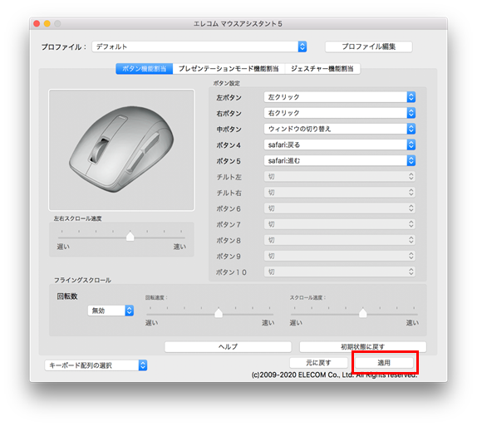This screenshot has height=426, width=477.
Task: Click the ELECOM copyright text
Action: 334,375
